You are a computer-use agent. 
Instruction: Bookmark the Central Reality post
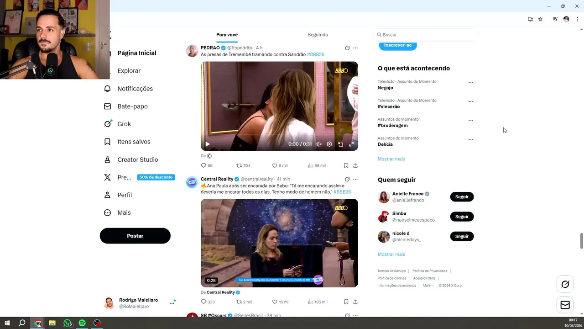tap(346, 302)
